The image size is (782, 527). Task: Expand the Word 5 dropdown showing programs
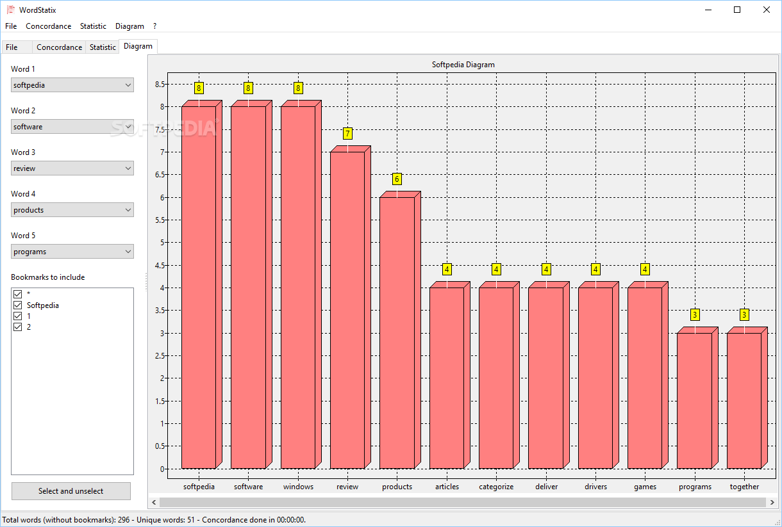click(x=72, y=252)
